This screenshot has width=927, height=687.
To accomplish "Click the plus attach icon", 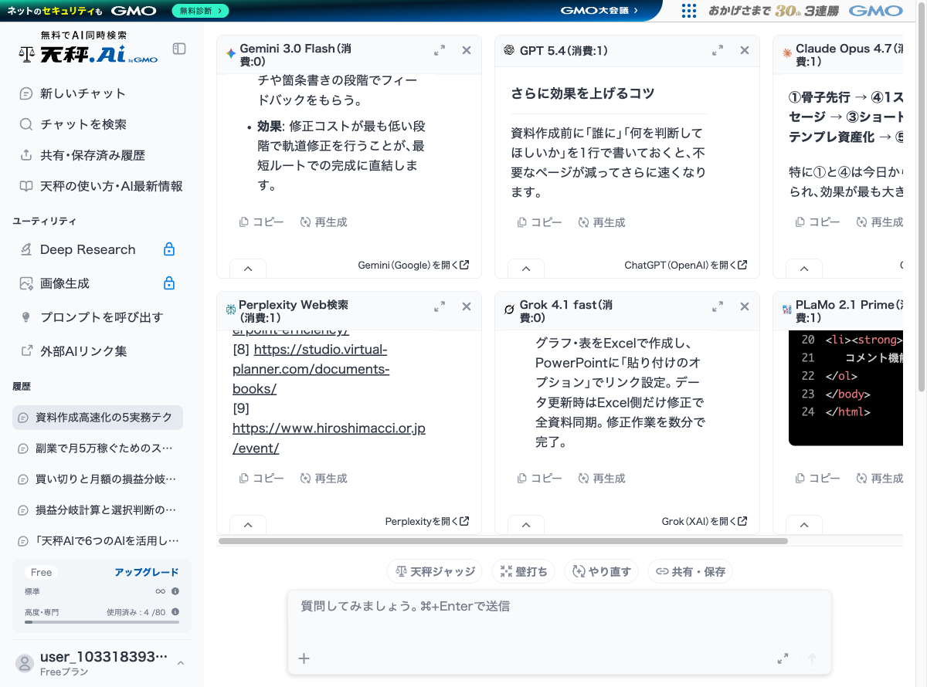I will point(304,658).
